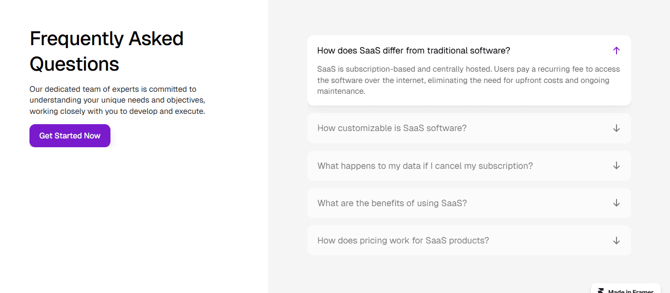Open the 'Made in Framer' badge link
Image resolution: width=670 pixels, height=293 pixels.
(x=626, y=290)
